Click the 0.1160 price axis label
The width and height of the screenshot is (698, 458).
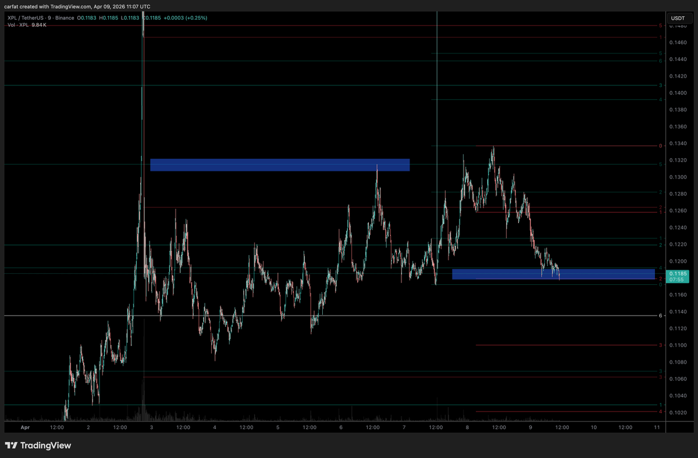coord(677,295)
